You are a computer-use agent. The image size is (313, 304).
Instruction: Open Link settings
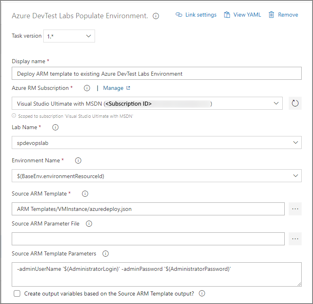[x=196, y=15]
